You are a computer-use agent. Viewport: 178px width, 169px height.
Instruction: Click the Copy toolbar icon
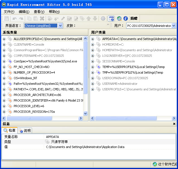(29, 18)
